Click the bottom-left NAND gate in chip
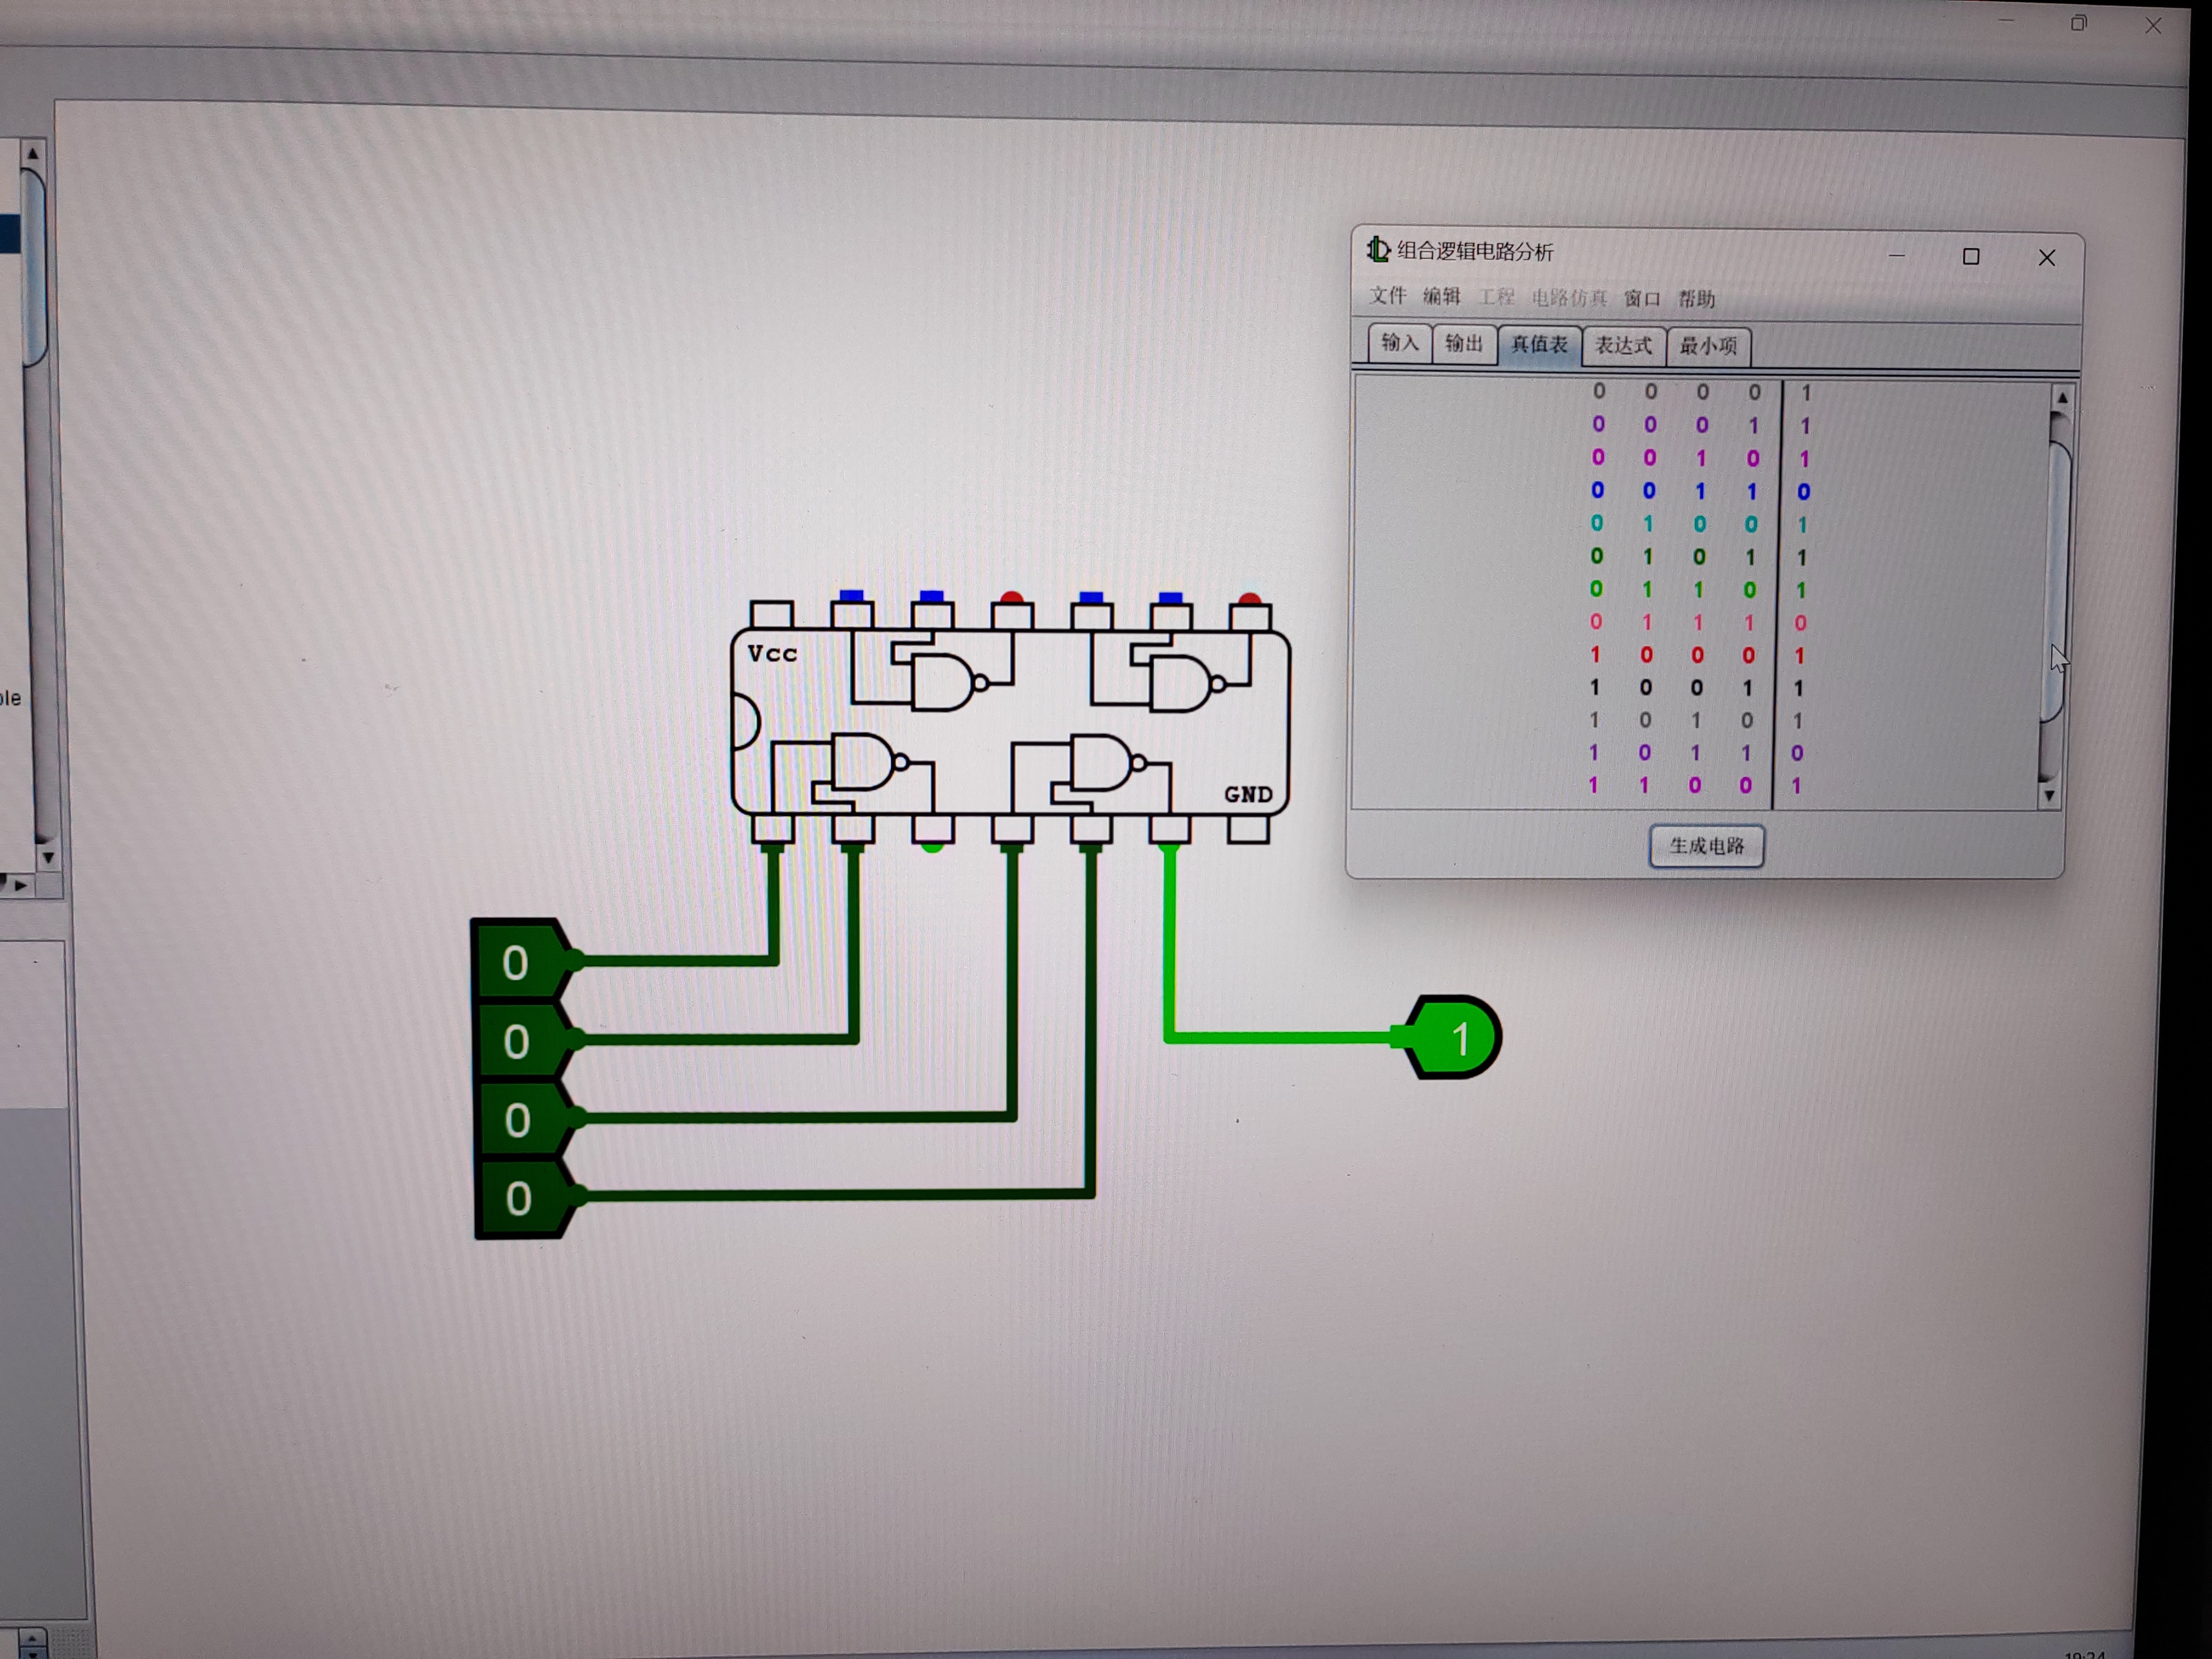This screenshot has height=1659, width=2212. pos(864,762)
